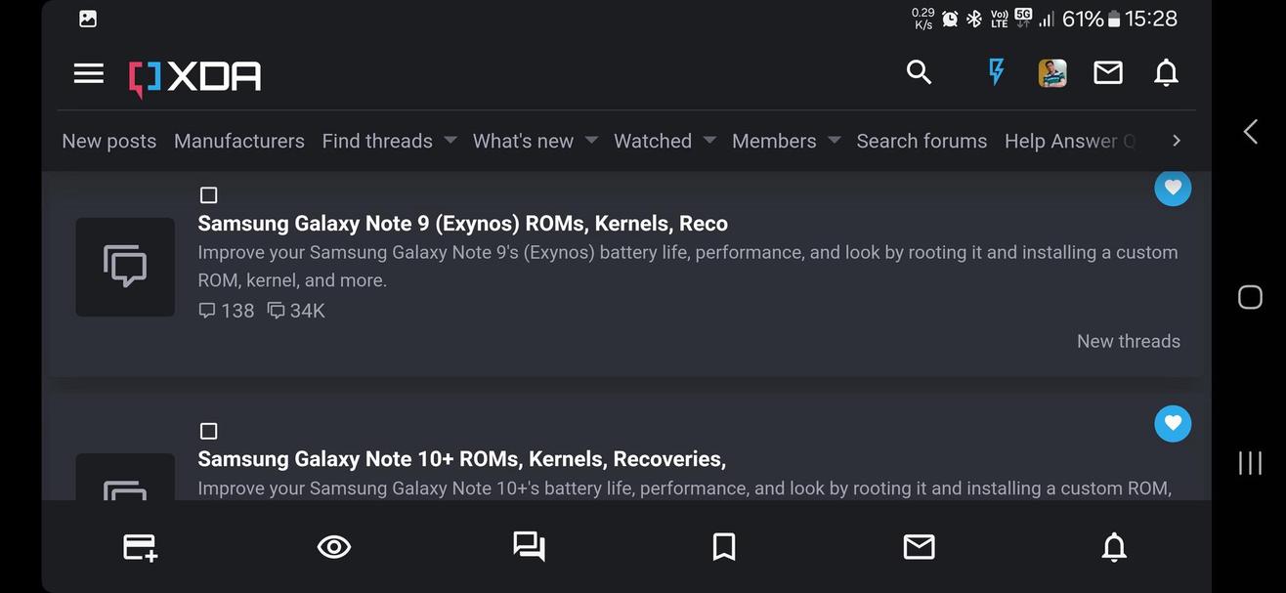Open the search function
The height and width of the screenshot is (593, 1286).
[919, 71]
